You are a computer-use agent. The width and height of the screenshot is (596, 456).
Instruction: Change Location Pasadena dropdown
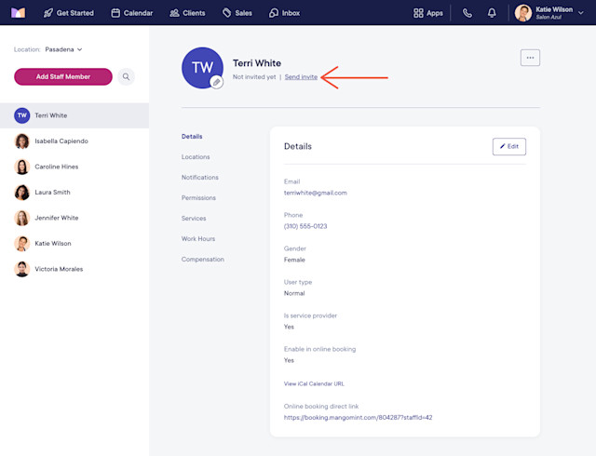point(63,49)
